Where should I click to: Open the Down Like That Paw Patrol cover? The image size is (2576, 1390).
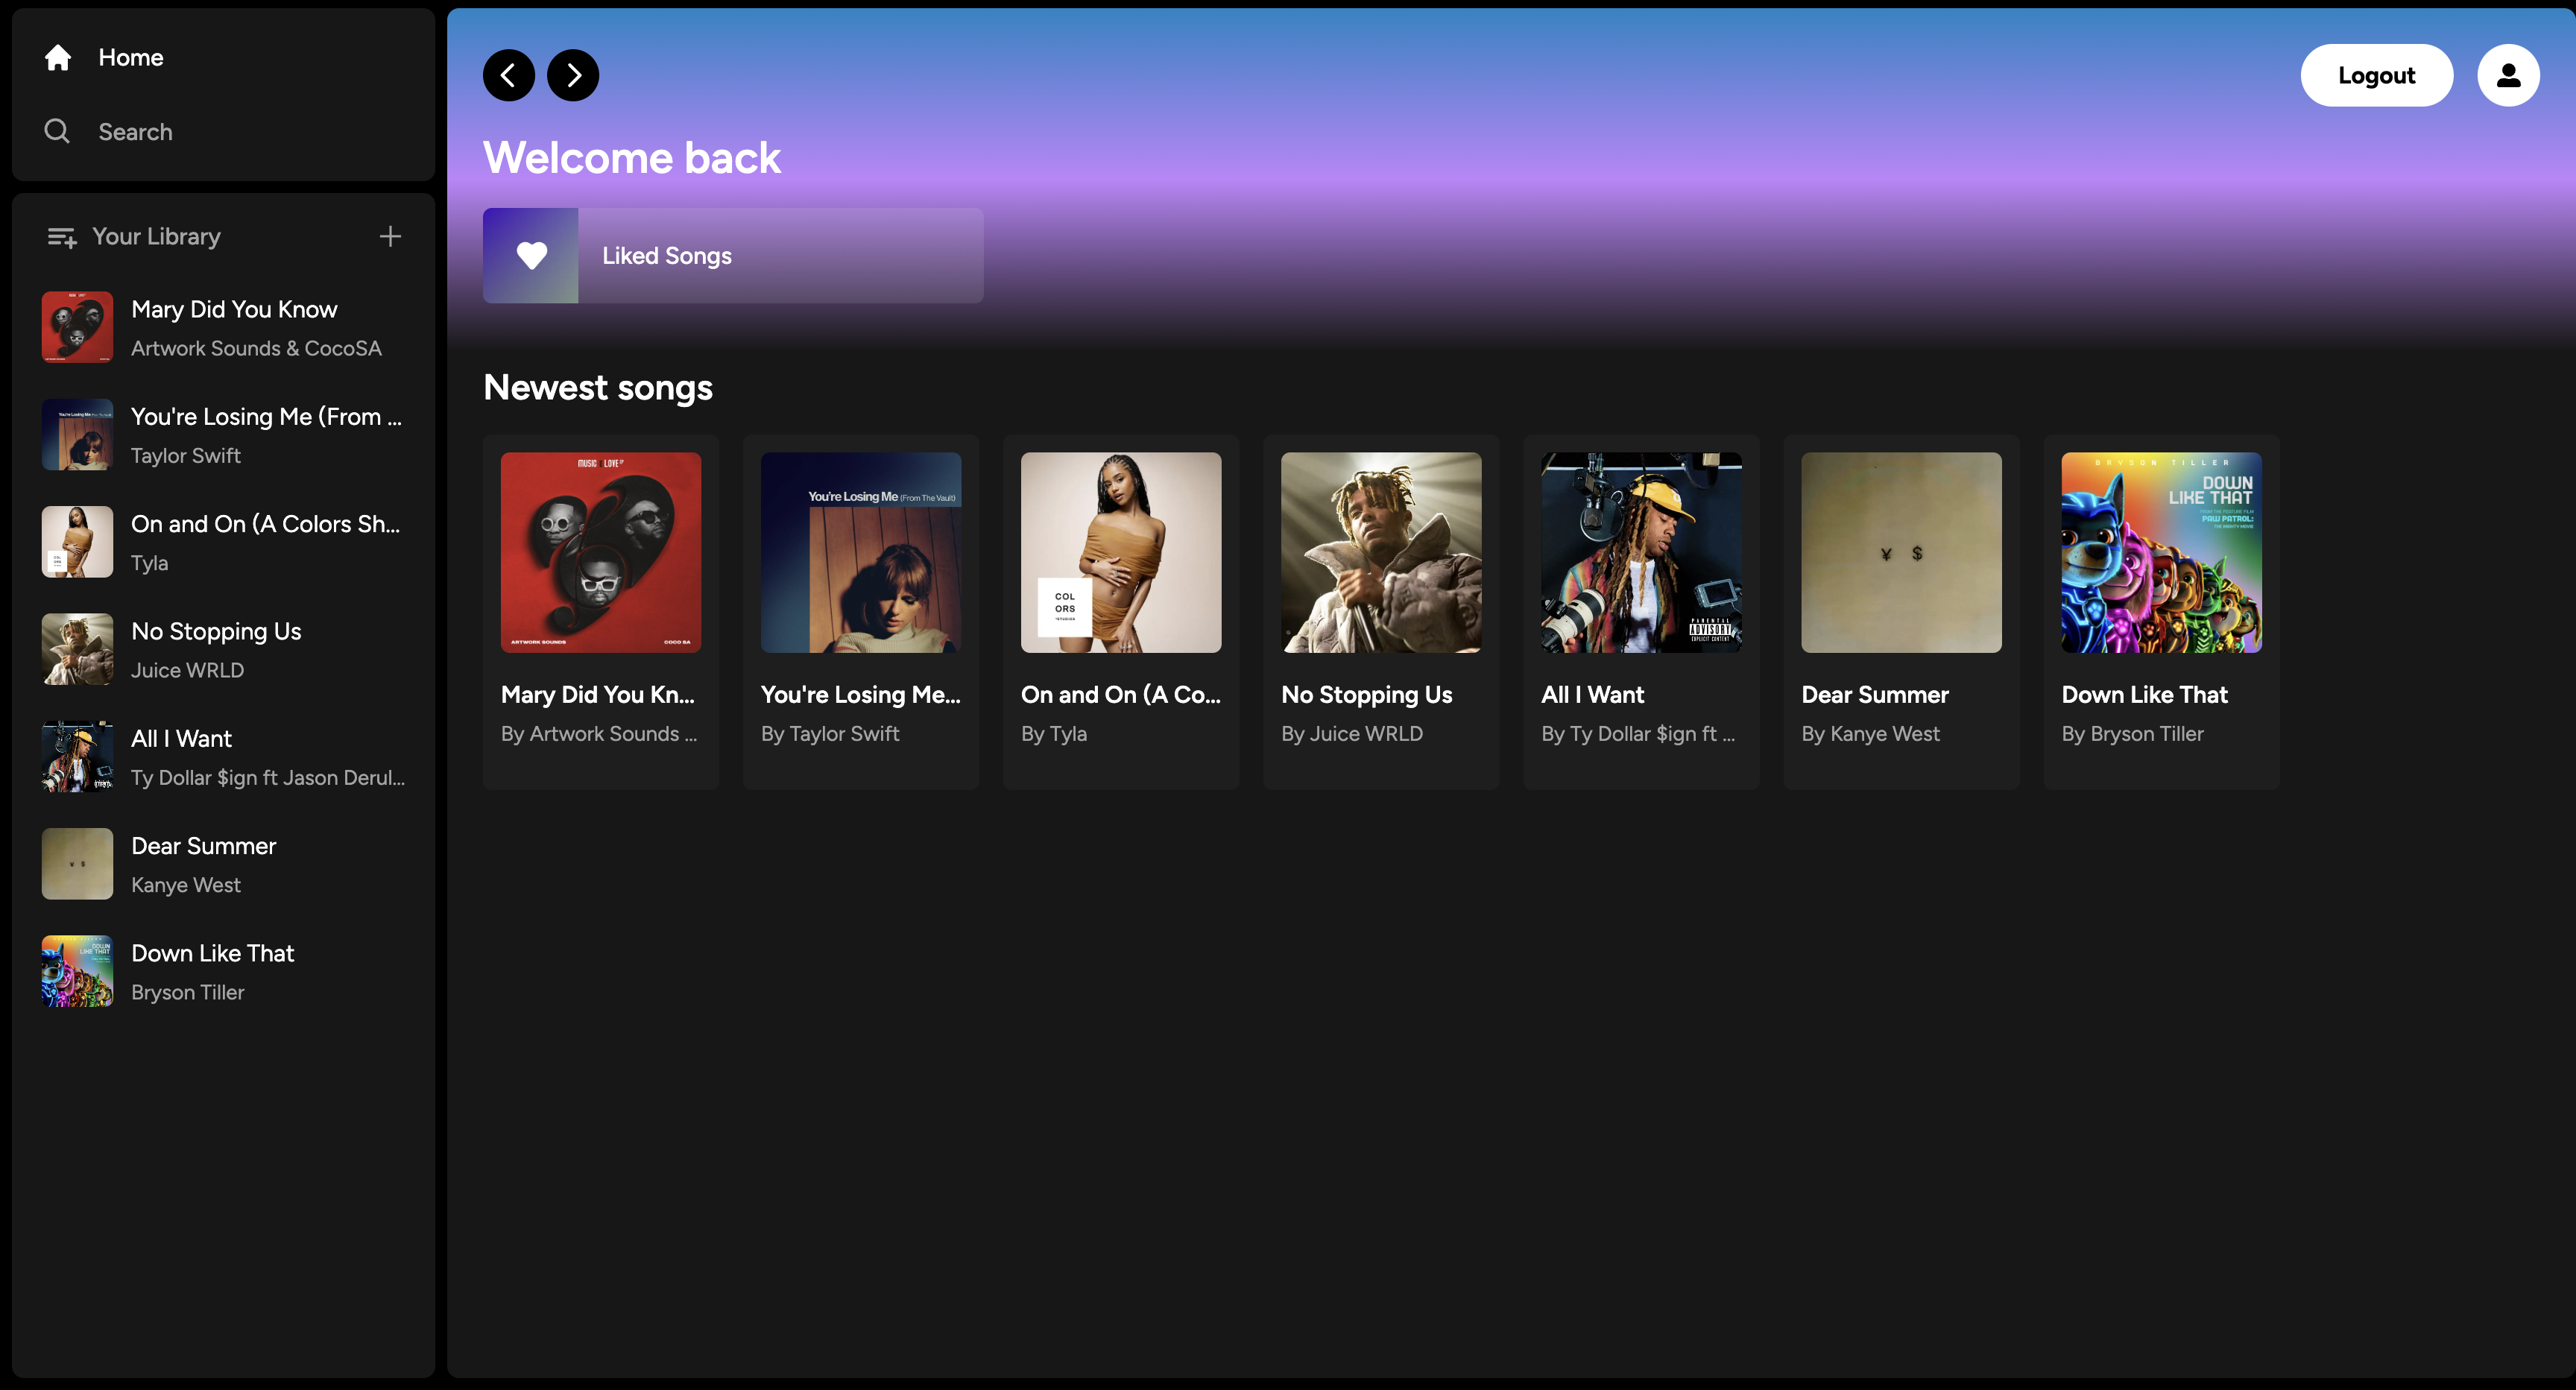click(x=2160, y=552)
